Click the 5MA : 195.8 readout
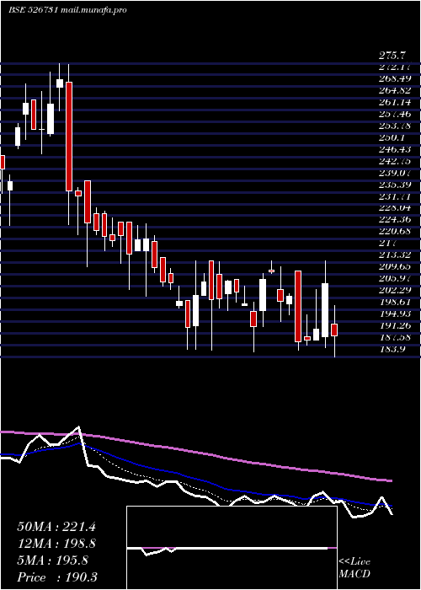The image size is (421, 590). 53,560
